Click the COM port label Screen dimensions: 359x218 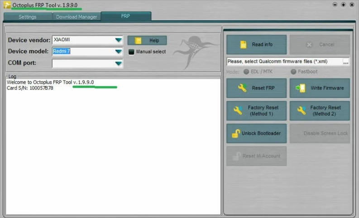pos(22,63)
